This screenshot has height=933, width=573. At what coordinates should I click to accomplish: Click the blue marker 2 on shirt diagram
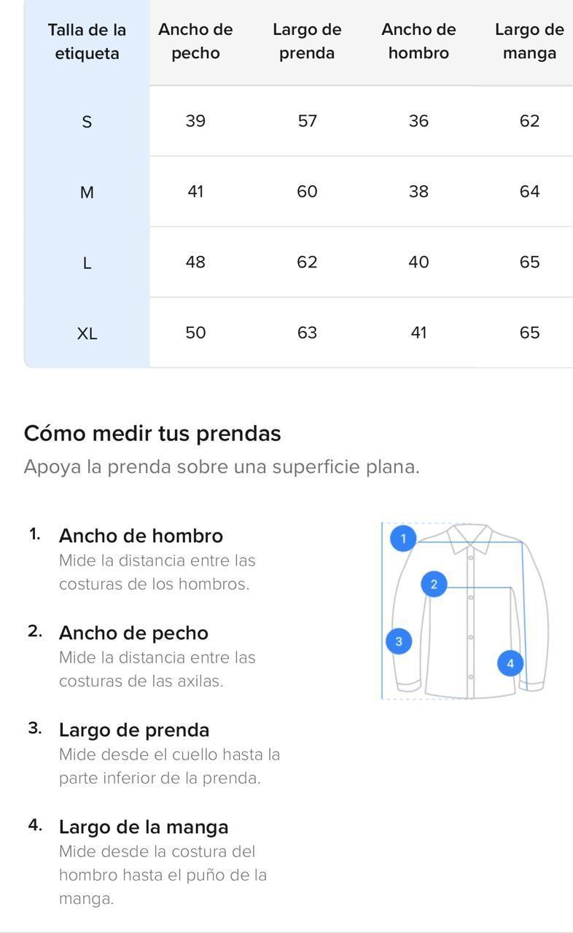coord(434,584)
